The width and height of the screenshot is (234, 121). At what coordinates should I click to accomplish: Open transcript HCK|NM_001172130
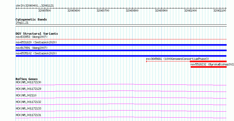28,82
